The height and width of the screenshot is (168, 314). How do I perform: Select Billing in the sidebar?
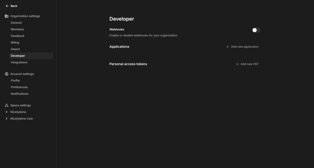pyautogui.click(x=15, y=43)
